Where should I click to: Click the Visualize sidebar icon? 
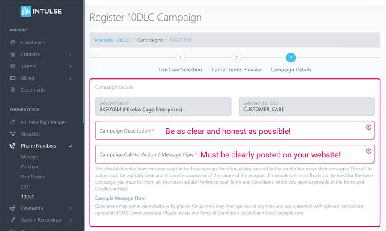[13, 134]
